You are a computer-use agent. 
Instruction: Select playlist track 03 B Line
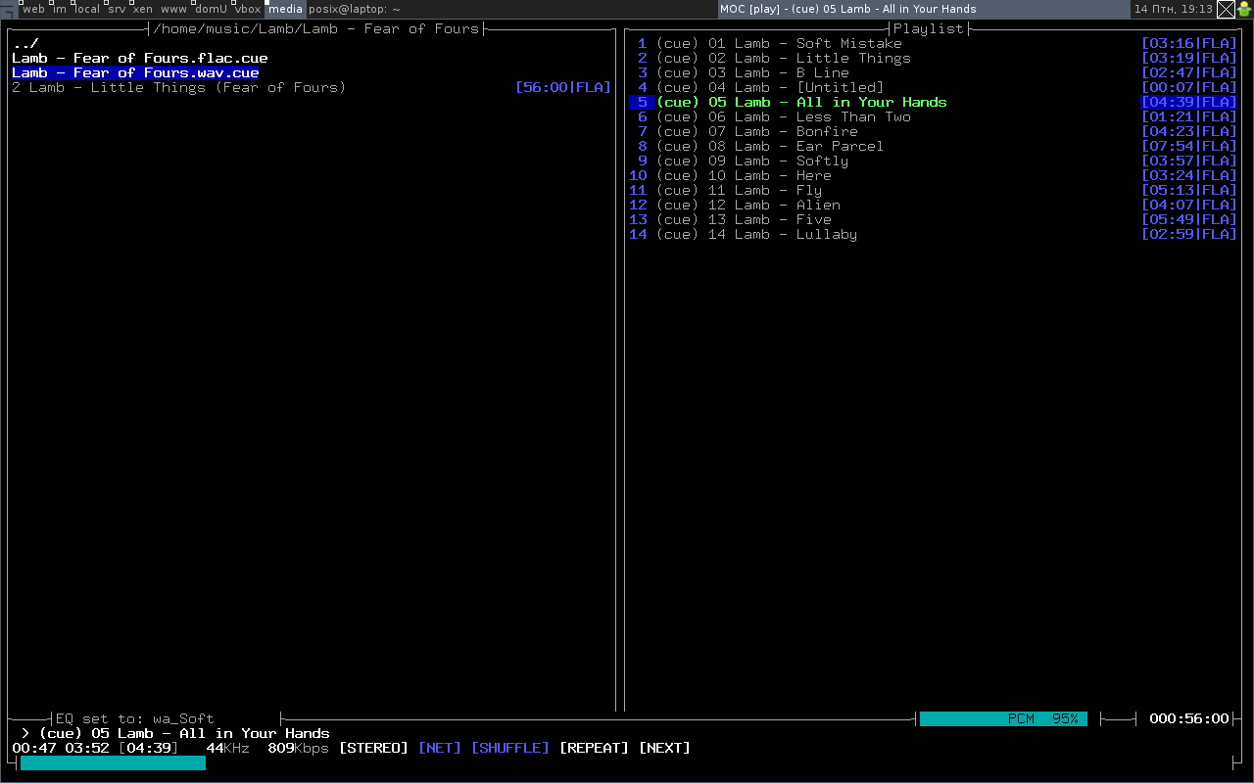933,72
